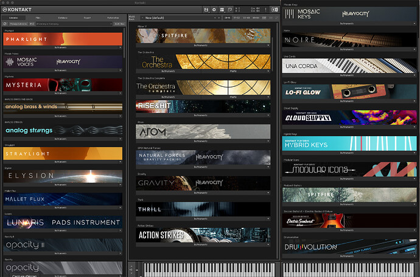
Task: Click the voice count indicator icon in header
Action: pos(237,10)
